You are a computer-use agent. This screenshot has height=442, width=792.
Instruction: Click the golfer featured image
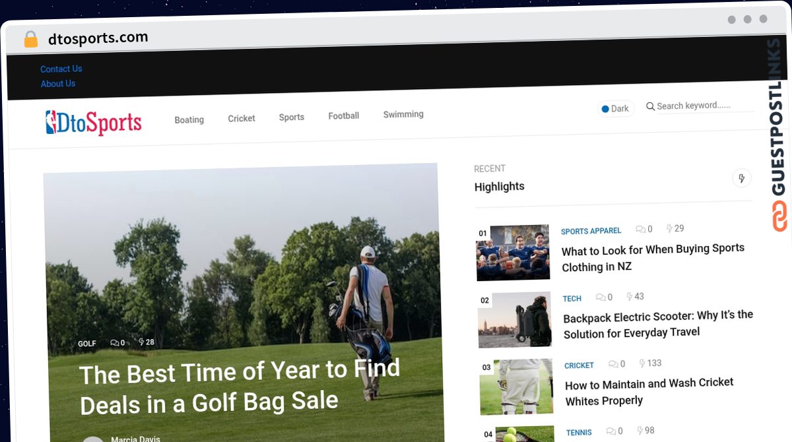(243, 302)
